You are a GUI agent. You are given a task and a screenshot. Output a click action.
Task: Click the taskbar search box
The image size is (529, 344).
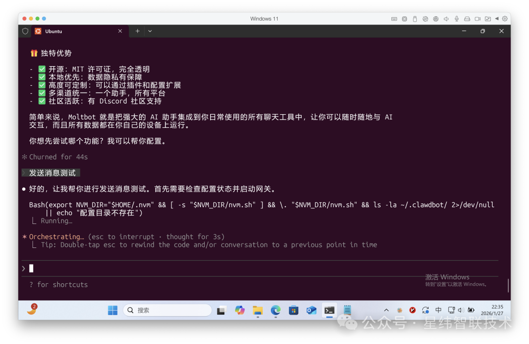click(168, 310)
